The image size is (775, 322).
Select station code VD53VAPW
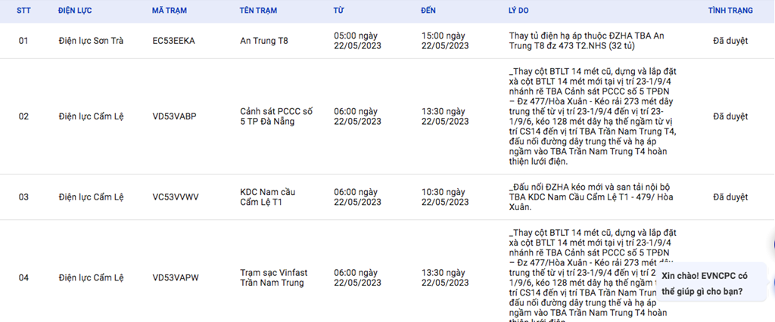tap(175, 277)
